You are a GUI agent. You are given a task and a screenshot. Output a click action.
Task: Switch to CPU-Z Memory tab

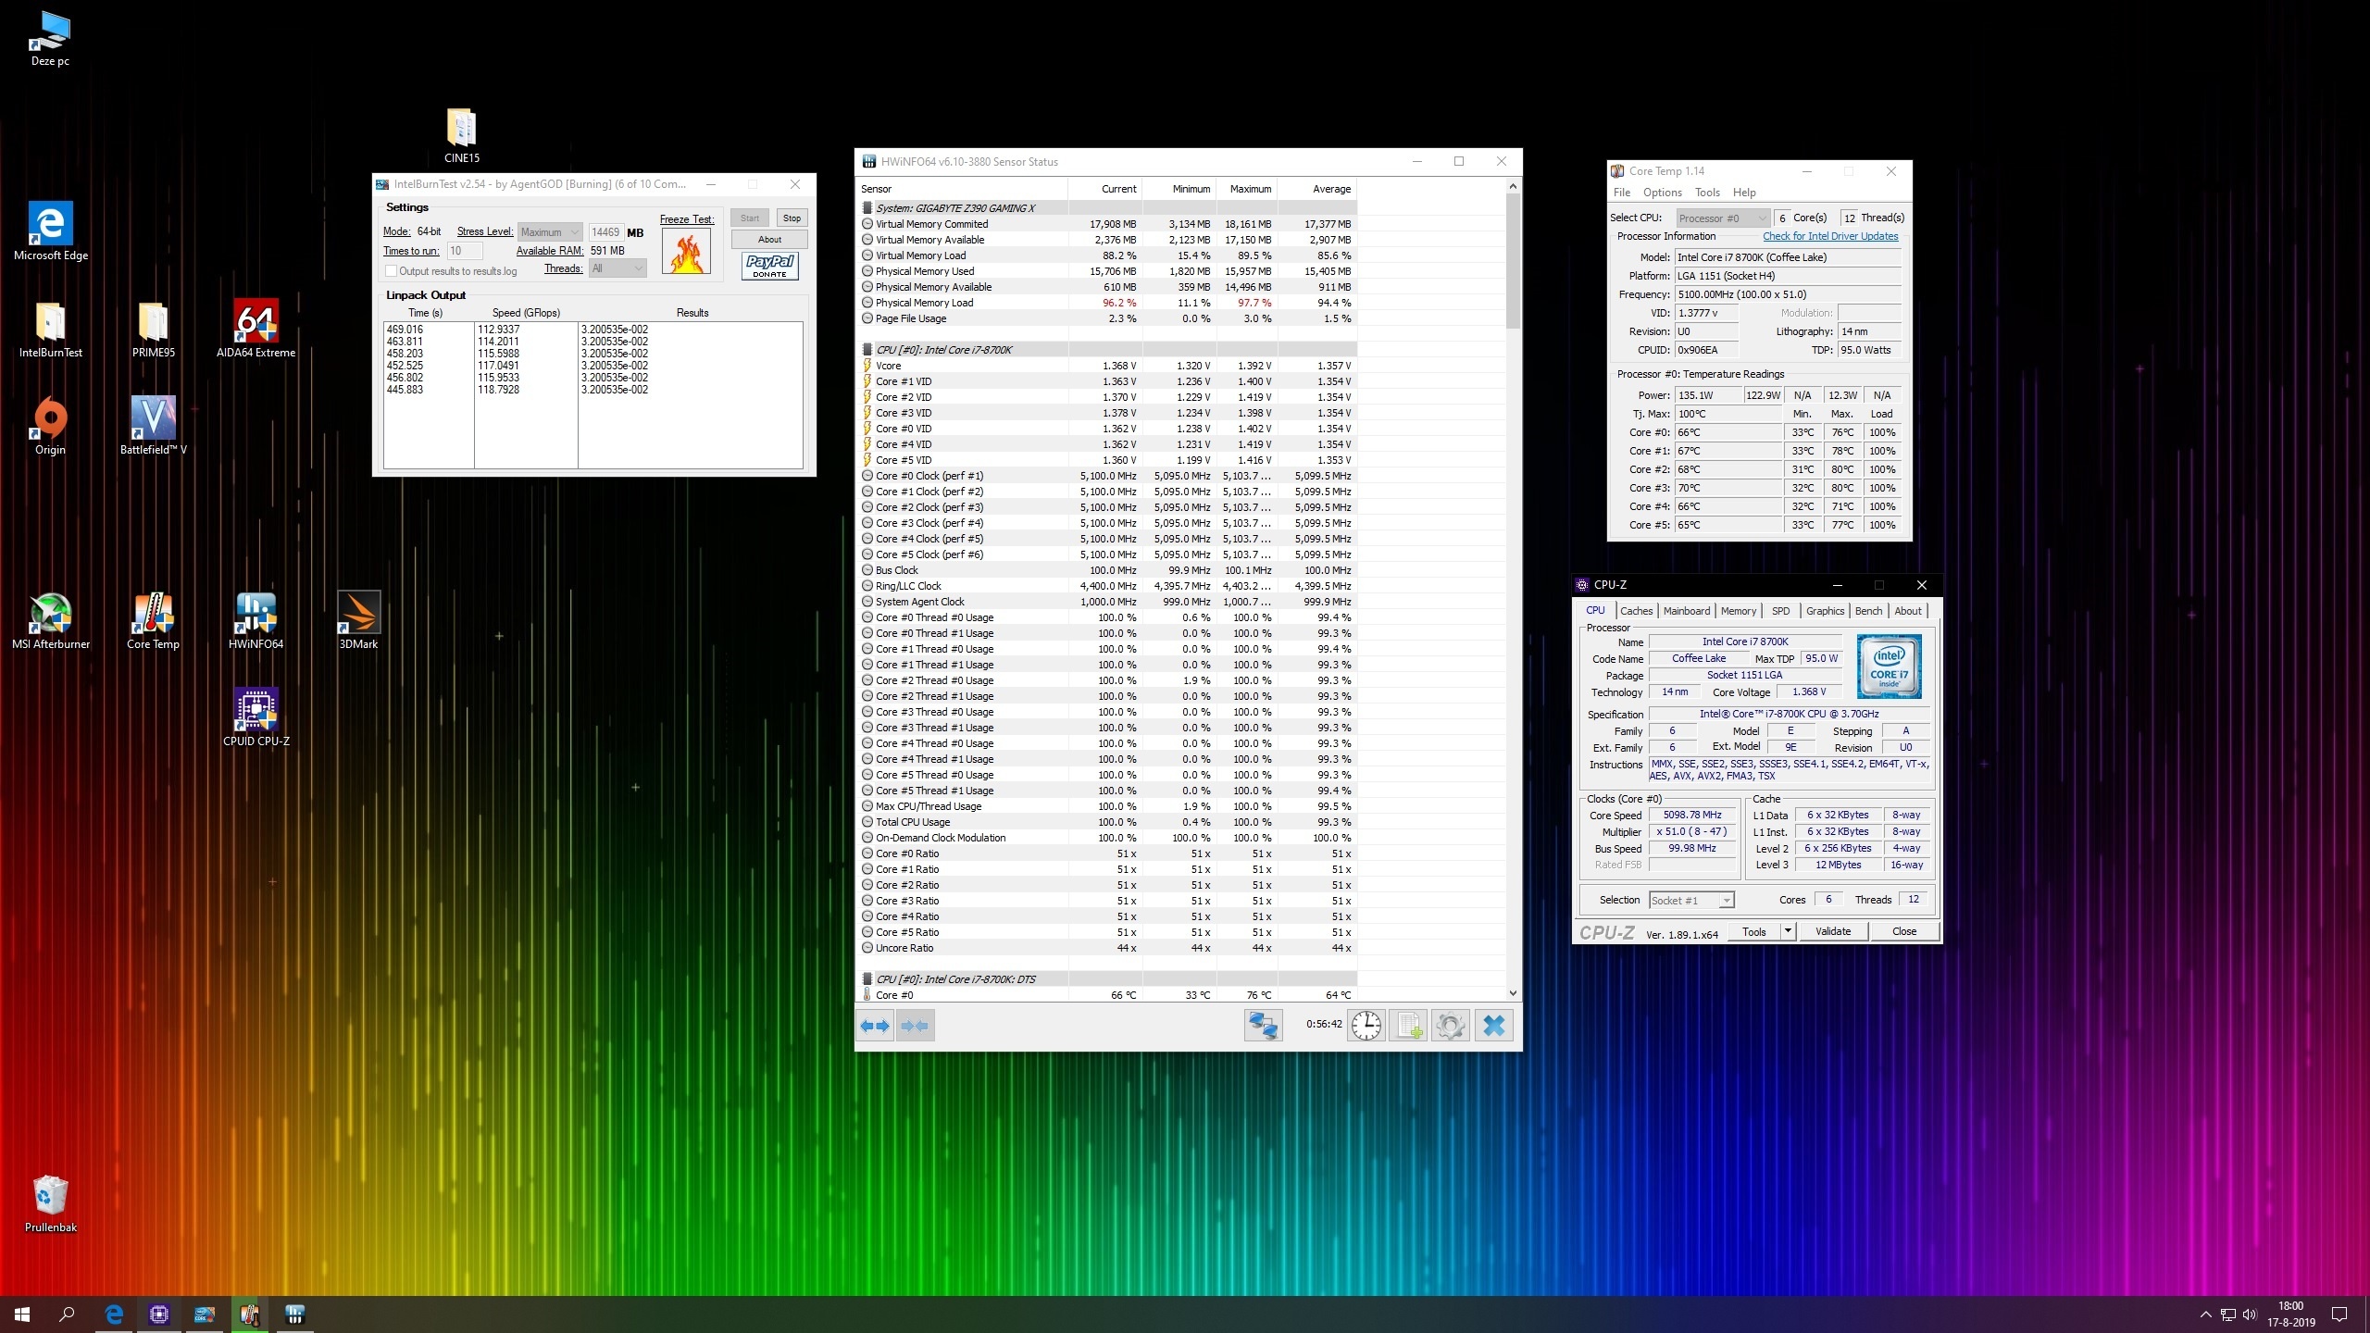(1739, 611)
